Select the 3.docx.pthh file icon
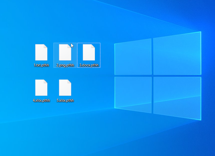Screen dimensions: 215x156 (x=89, y=52)
